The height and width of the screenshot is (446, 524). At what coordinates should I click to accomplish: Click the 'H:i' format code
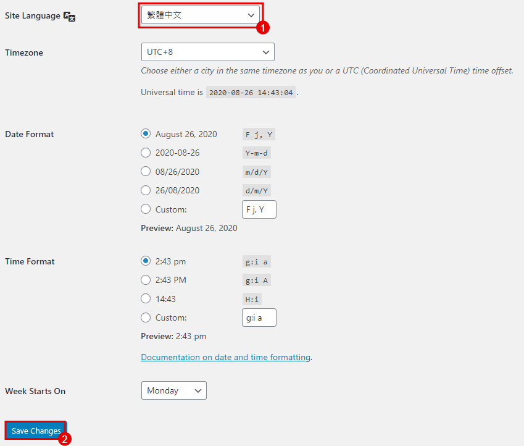(x=252, y=300)
